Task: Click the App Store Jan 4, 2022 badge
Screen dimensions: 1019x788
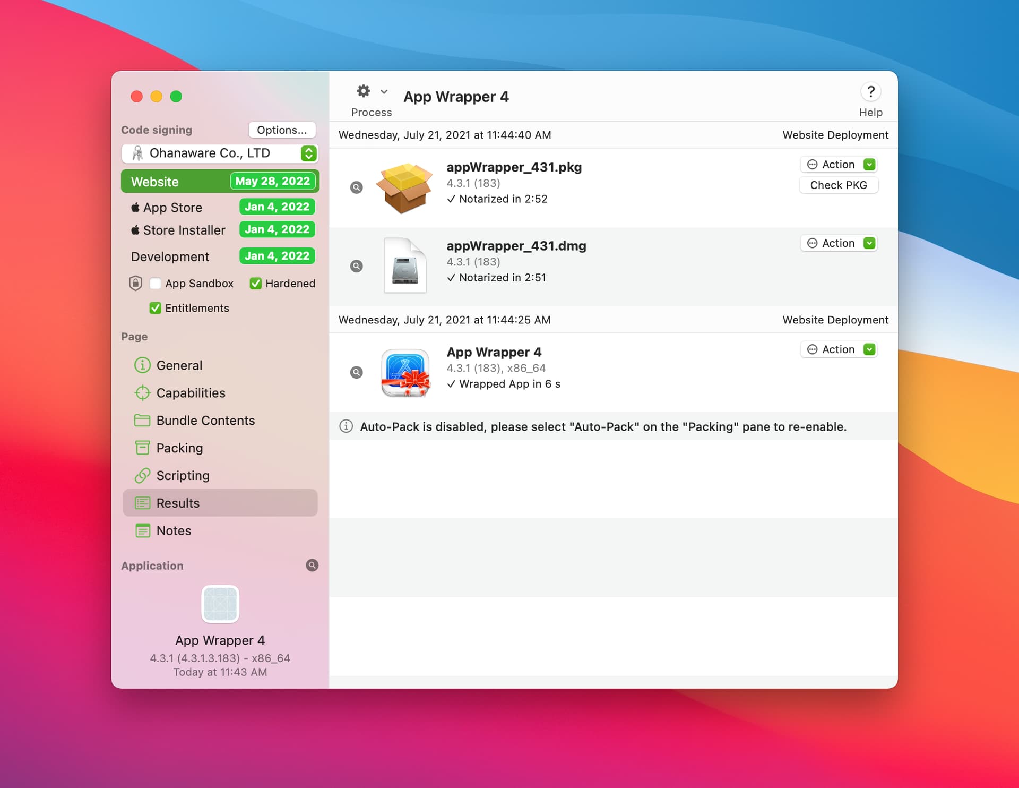Action: pyautogui.click(x=277, y=207)
